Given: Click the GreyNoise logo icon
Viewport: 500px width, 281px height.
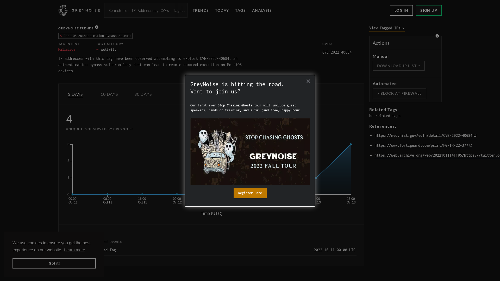Looking at the screenshot, I should coord(63,10).
